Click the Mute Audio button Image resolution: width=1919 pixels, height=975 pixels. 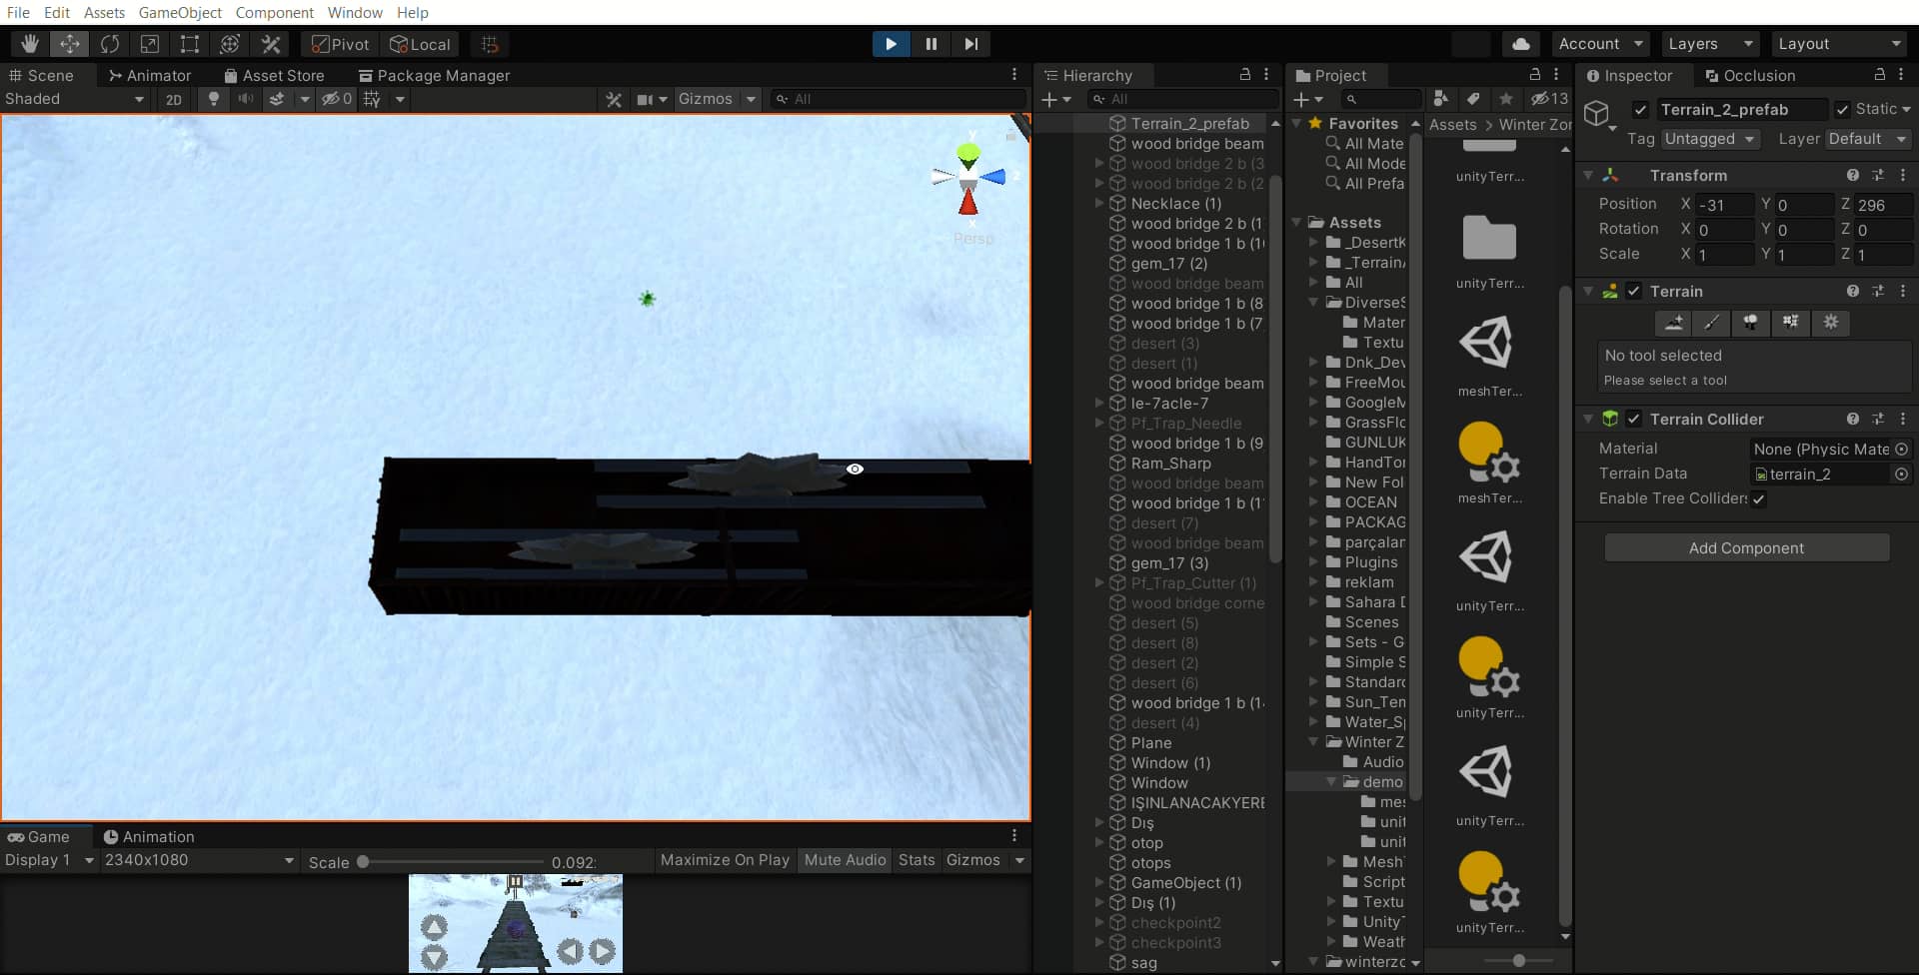coord(845,860)
